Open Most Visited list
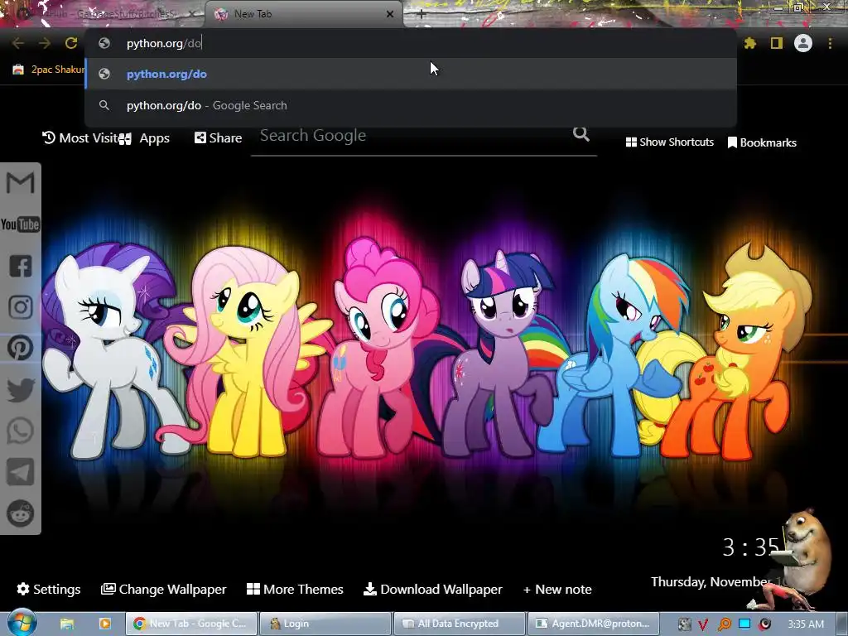This screenshot has height=636, width=848. point(80,138)
